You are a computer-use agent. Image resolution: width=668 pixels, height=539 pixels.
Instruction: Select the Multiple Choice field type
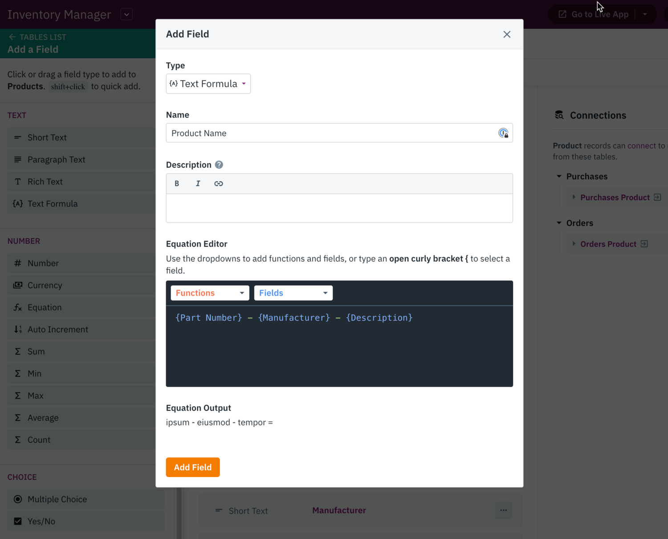click(57, 499)
